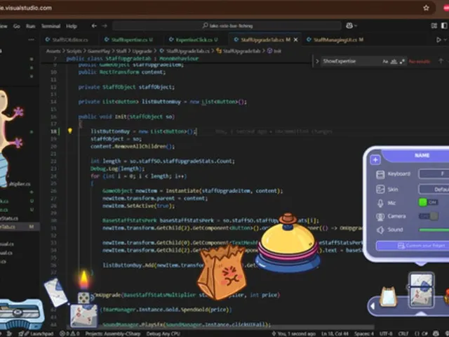Open the Terminal menu
The width and height of the screenshot is (449, 337).
pyautogui.click(x=51, y=26)
